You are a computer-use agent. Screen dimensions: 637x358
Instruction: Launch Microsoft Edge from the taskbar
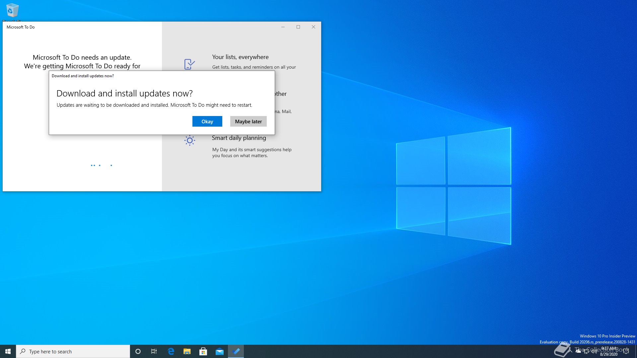coord(171,351)
